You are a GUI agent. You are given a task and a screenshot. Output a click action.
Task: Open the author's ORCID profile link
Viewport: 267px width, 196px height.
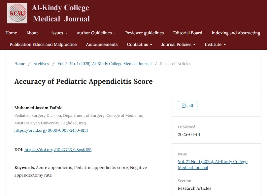[51, 130]
